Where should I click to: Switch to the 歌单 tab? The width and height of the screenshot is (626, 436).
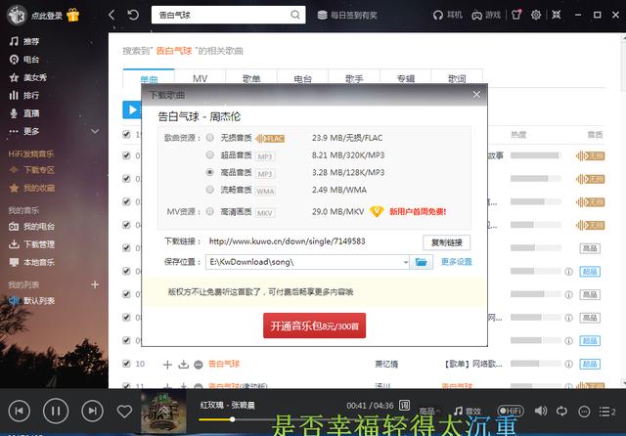pos(251,78)
